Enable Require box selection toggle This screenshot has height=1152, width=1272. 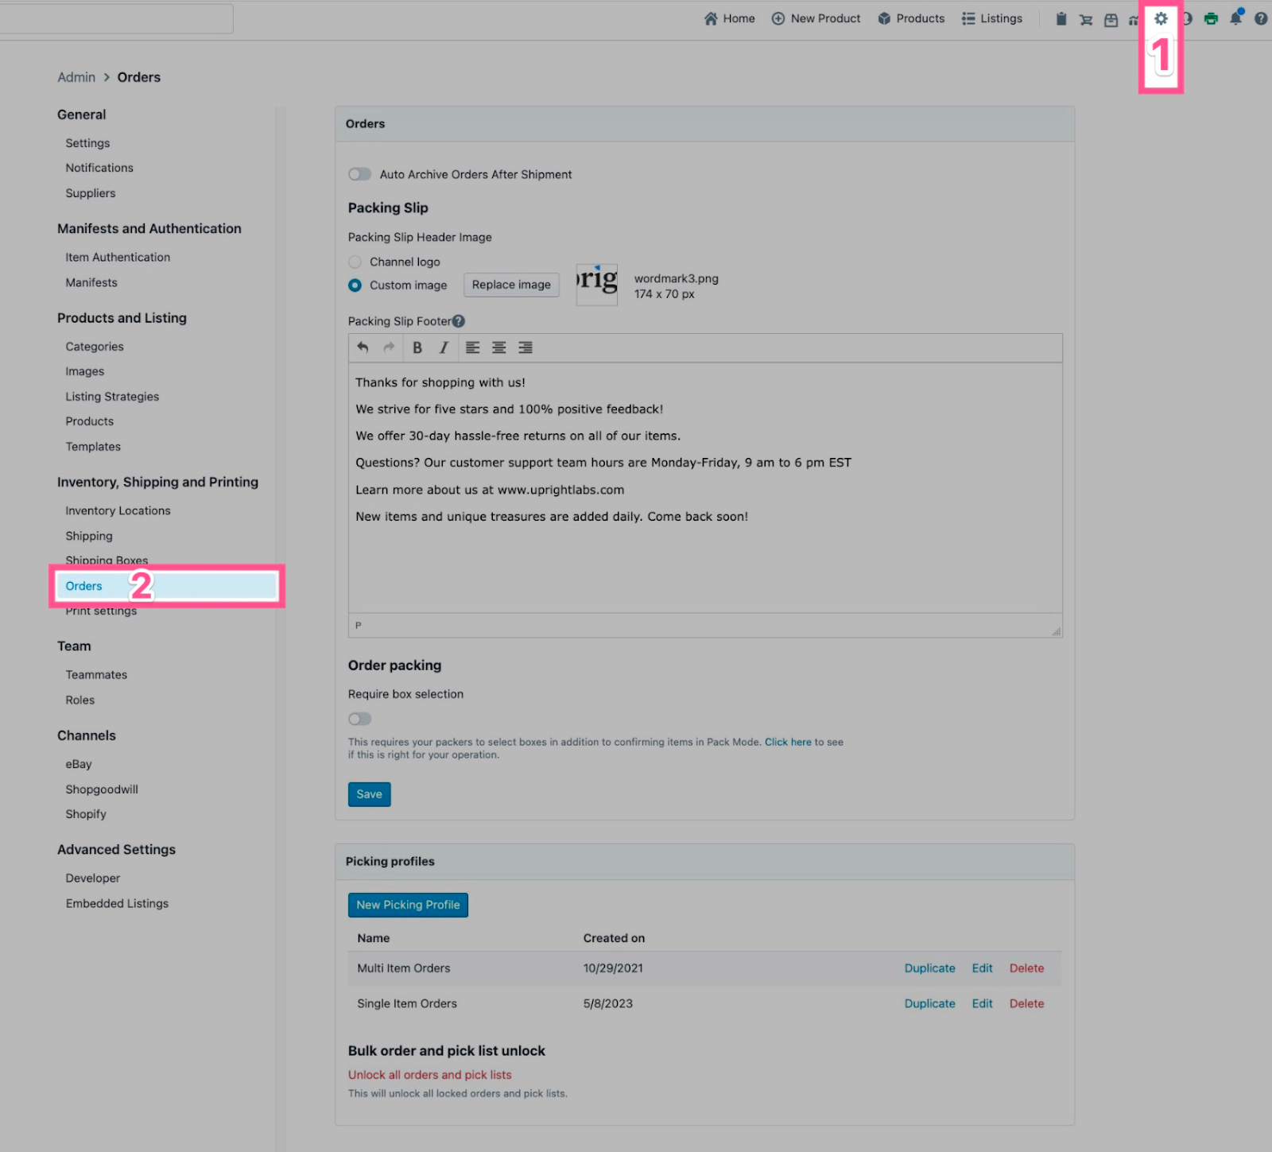[x=360, y=719]
